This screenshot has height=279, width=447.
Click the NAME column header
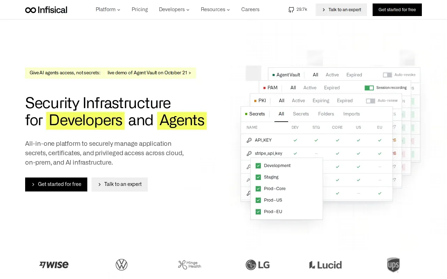click(252, 128)
